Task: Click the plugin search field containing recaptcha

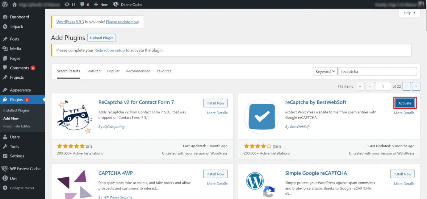Action: click(378, 71)
